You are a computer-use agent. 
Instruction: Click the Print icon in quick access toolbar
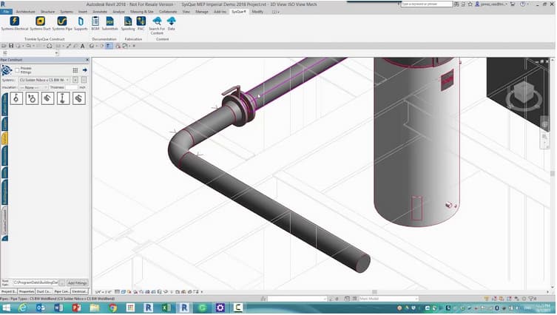tap(50, 46)
